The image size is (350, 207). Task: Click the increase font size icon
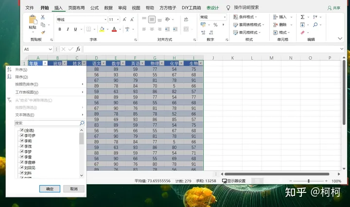click(x=124, y=19)
